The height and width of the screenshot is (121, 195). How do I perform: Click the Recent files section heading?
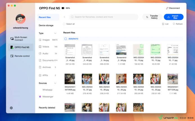(x=69, y=33)
